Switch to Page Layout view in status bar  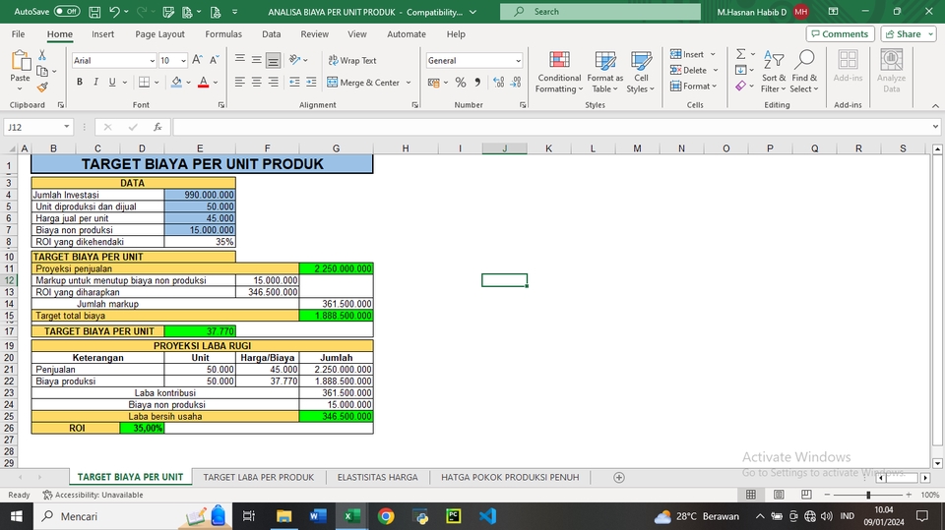tap(779, 495)
